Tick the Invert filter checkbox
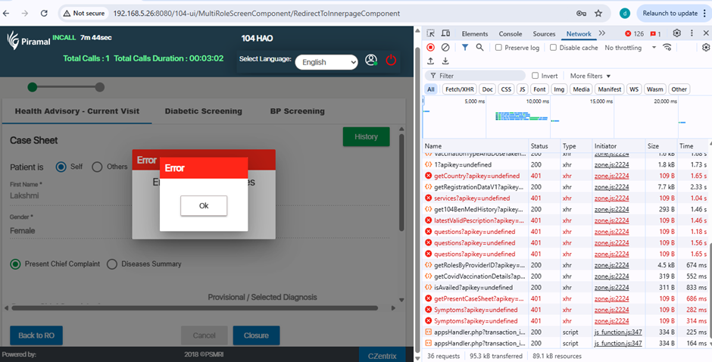Viewport: 712px width, 362px height. coord(536,76)
